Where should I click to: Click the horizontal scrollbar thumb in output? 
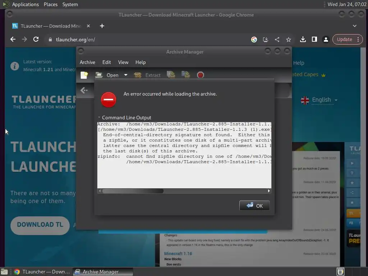click(133, 191)
